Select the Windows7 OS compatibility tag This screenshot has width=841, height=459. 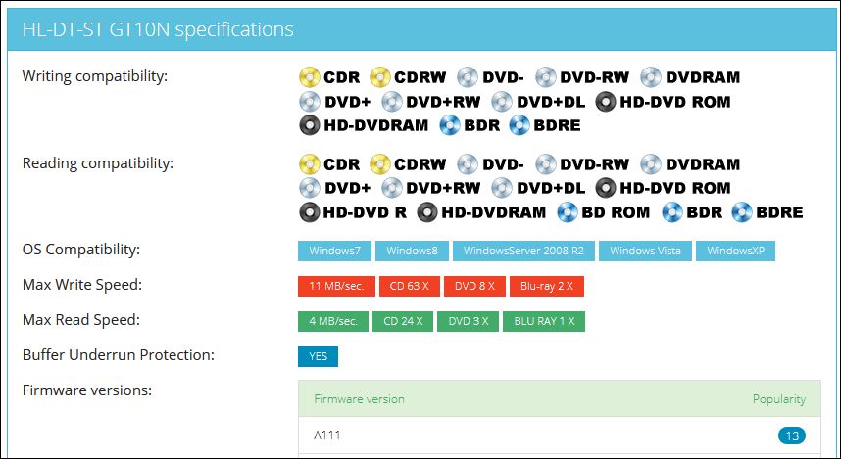point(334,251)
